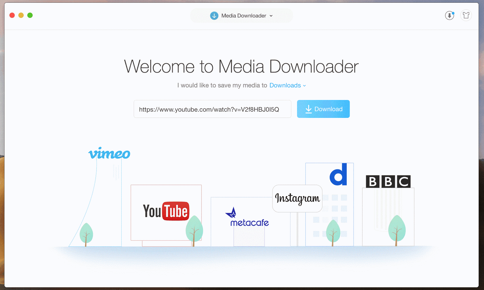Close the window with red button
Image resolution: width=484 pixels, height=290 pixels.
12,15
